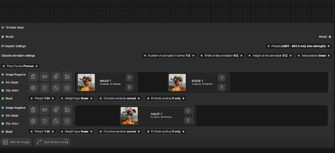Image resolution: width=335 pixels, height=153 pixels.
Task: Click the Image Negative connector of IMAGE 2 track
Action: 2,108
